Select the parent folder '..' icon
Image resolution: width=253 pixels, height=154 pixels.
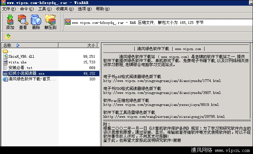[x=5, y=51]
